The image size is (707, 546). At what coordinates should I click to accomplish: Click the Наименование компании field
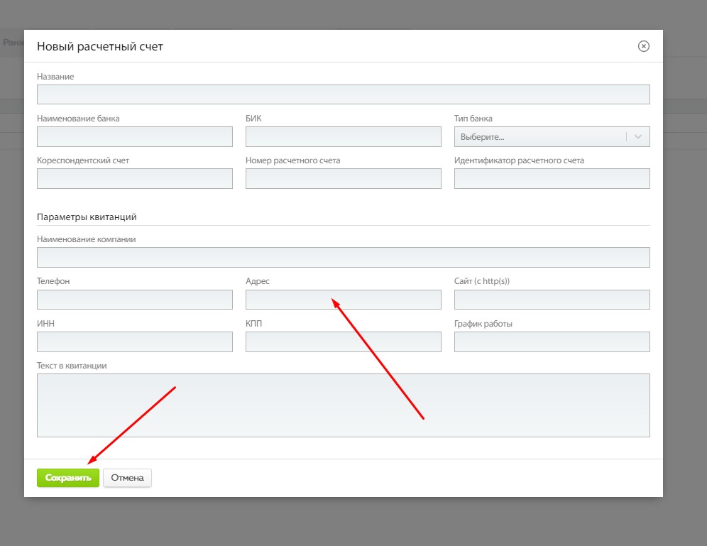click(343, 258)
